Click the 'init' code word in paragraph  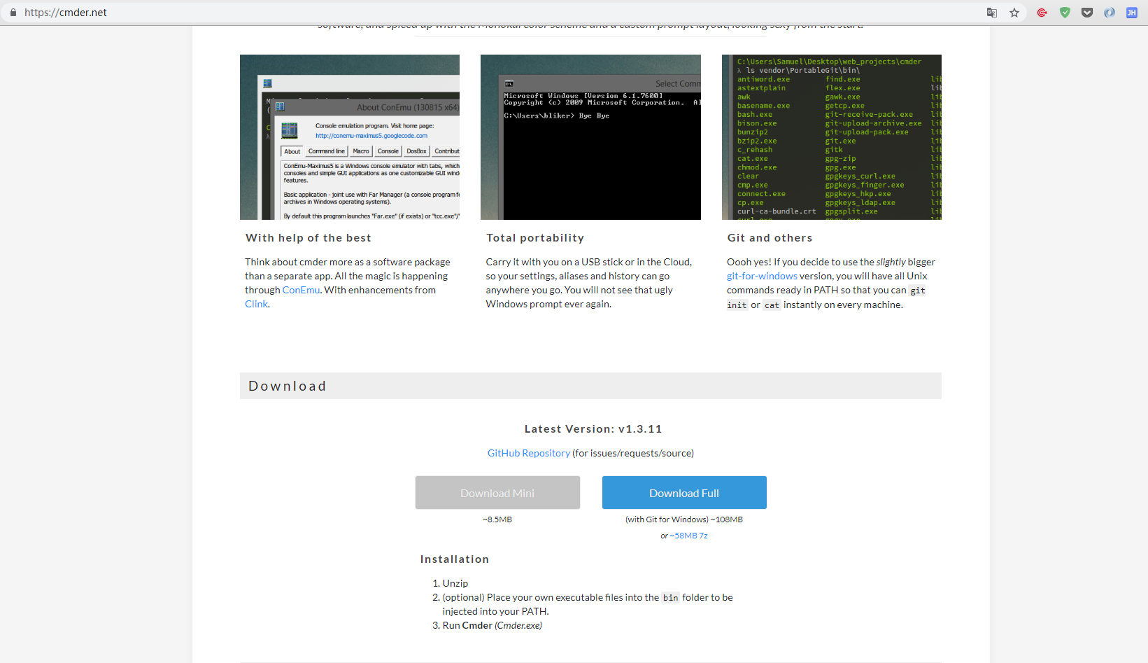click(x=737, y=305)
